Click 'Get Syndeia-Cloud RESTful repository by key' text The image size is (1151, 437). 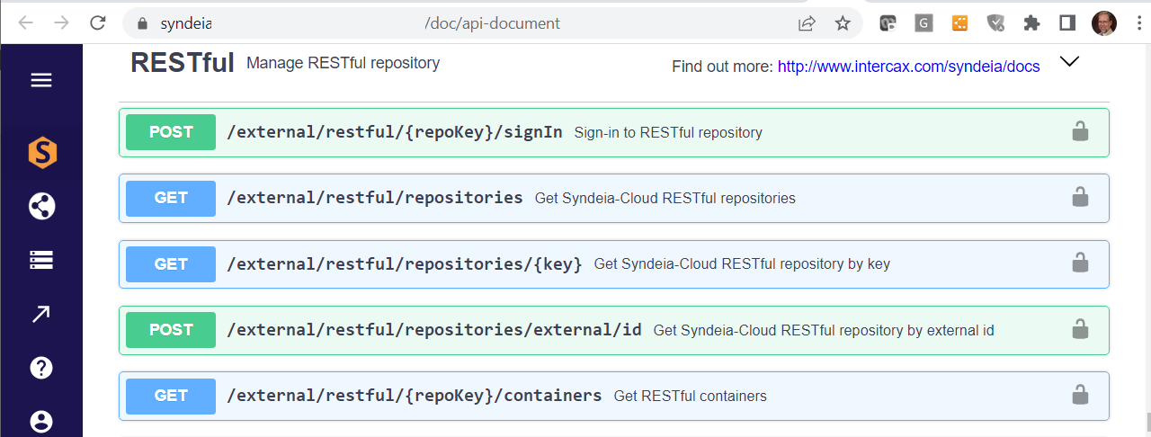742,264
